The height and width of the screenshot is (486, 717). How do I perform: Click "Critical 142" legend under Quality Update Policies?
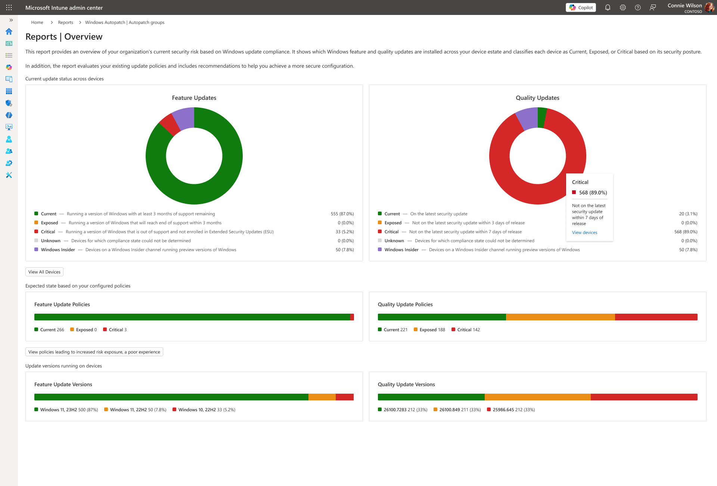pos(466,330)
